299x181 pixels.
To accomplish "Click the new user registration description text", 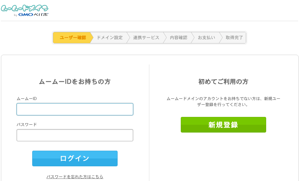I will (223, 102).
